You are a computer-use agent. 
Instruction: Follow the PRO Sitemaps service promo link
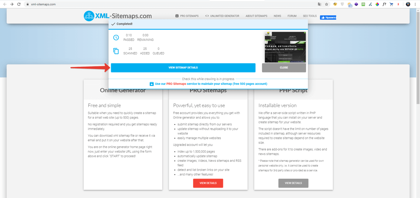coord(211,84)
